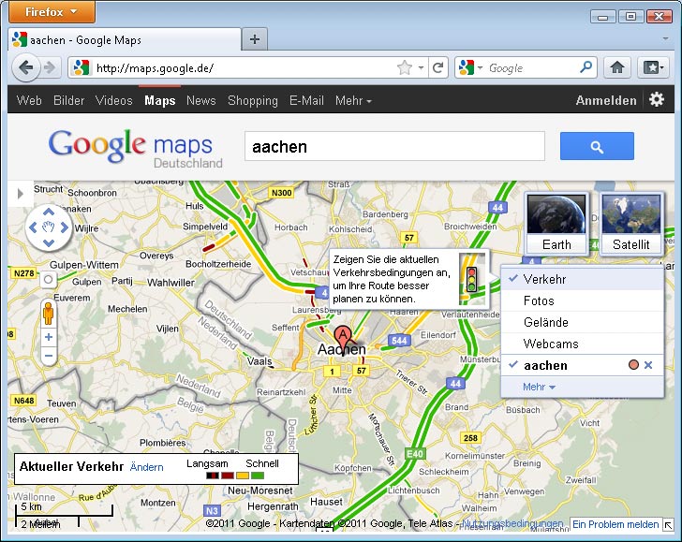
Task: Click the URL address field
Action: coord(244,67)
